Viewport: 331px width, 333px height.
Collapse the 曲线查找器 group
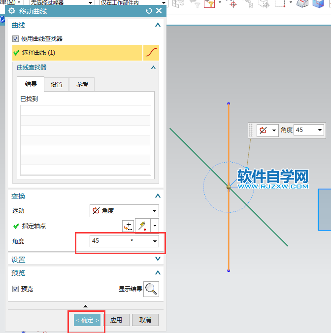click(x=153, y=67)
